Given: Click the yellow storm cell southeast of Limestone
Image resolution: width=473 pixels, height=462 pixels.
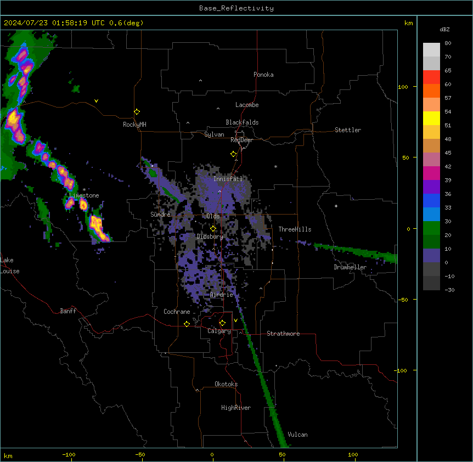Looking at the screenshot, I should (98, 228).
